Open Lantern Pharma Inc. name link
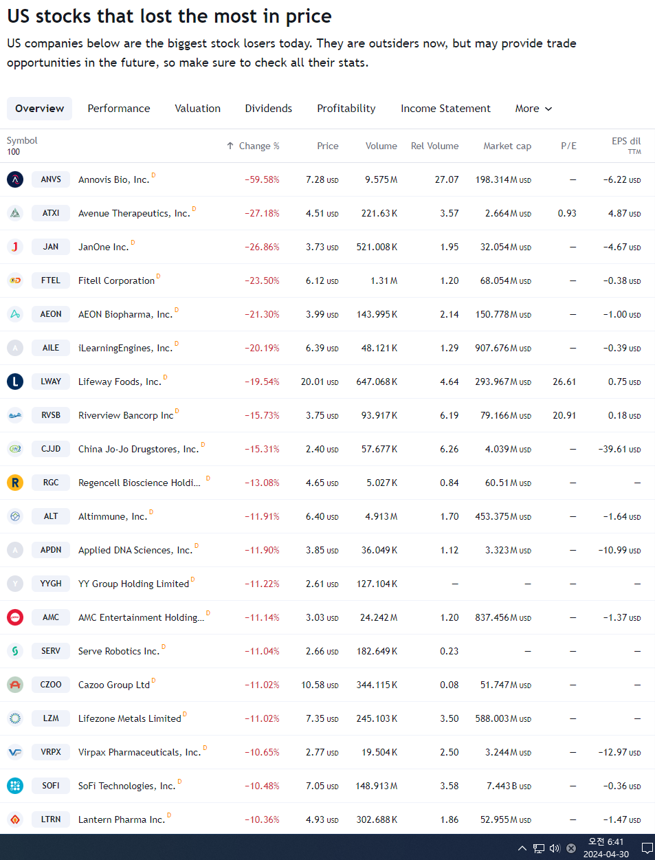Image resolution: width=655 pixels, height=860 pixels. tap(122, 819)
